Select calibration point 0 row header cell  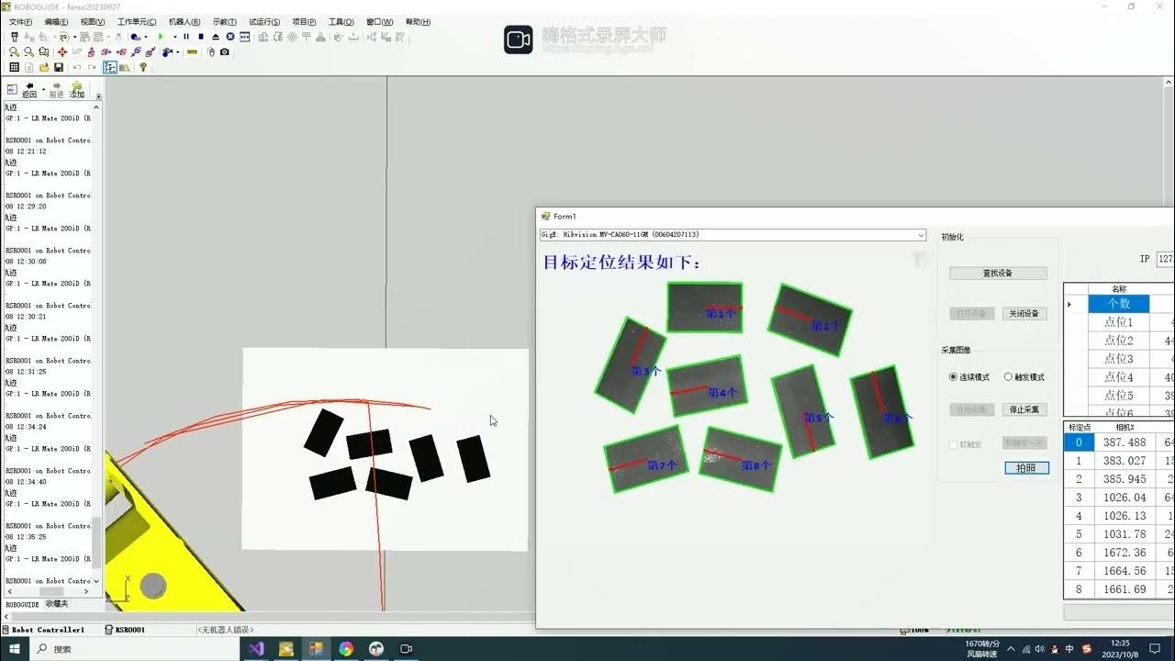(x=1079, y=443)
